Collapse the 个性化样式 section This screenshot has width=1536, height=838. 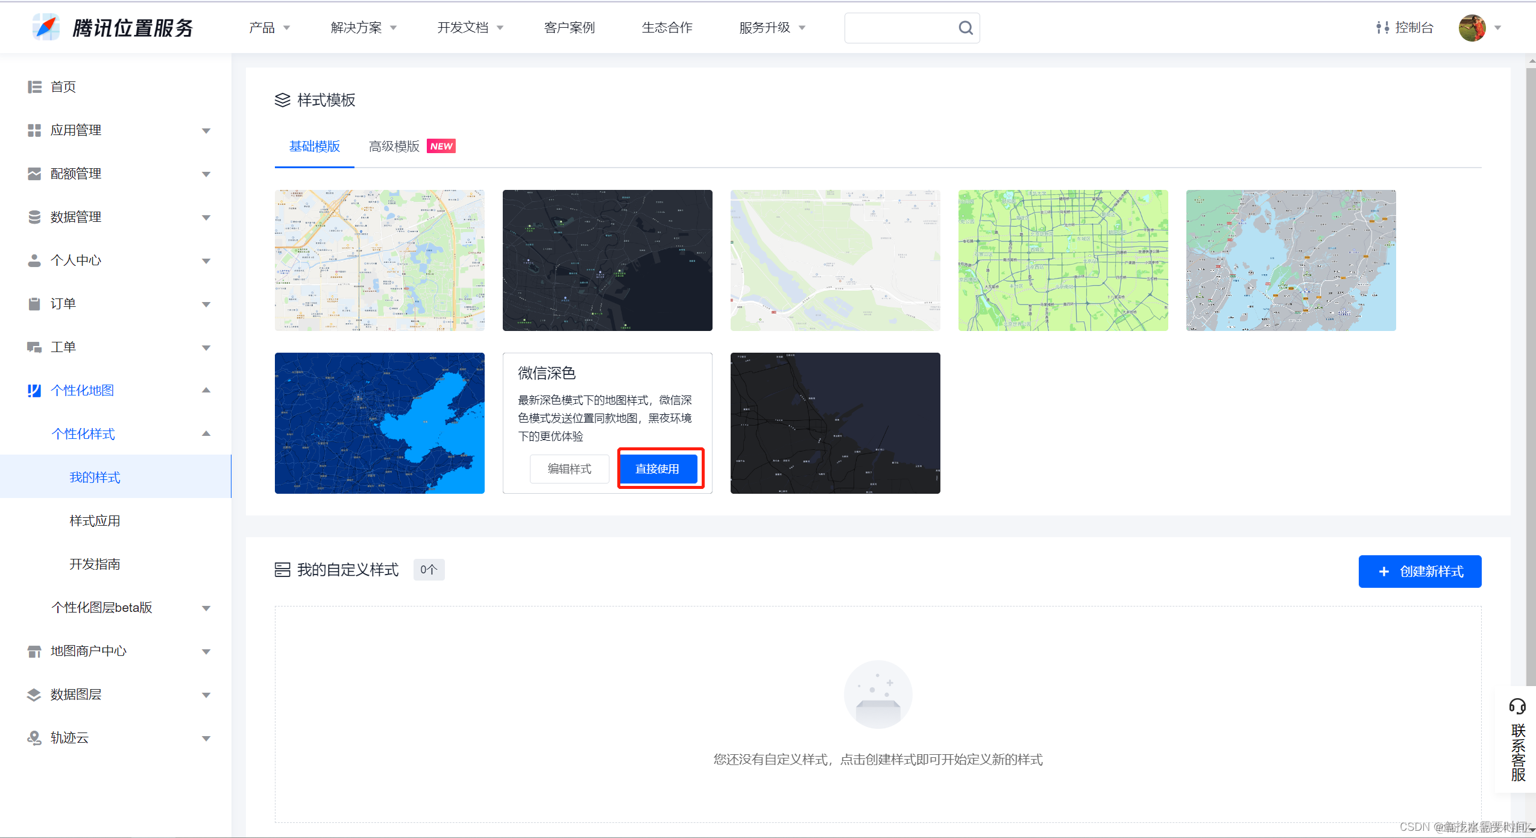pyautogui.click(x=206, y=433)
